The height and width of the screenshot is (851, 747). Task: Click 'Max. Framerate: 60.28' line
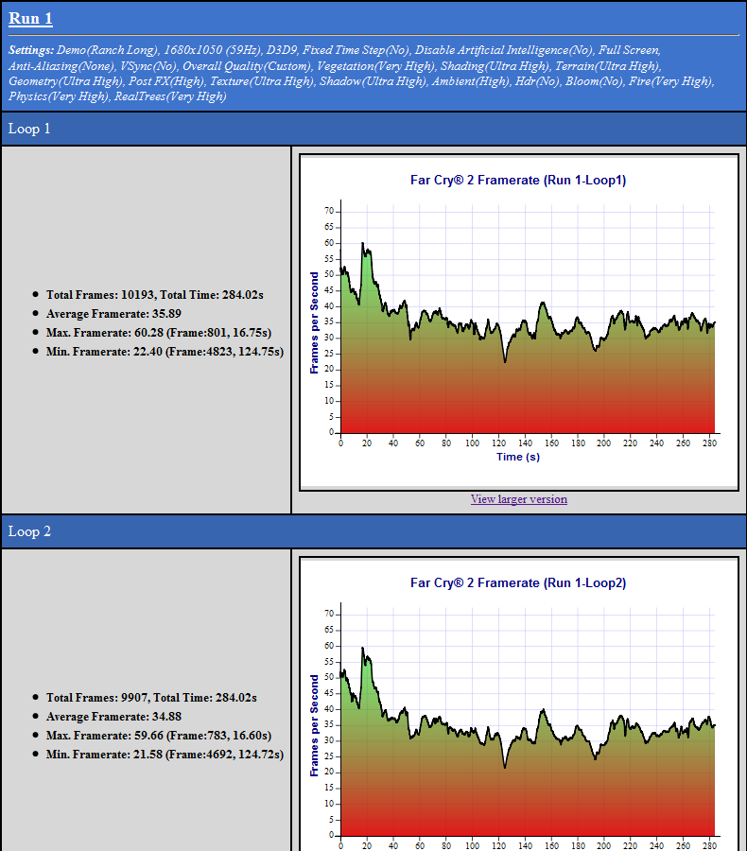tap(159, 333)
